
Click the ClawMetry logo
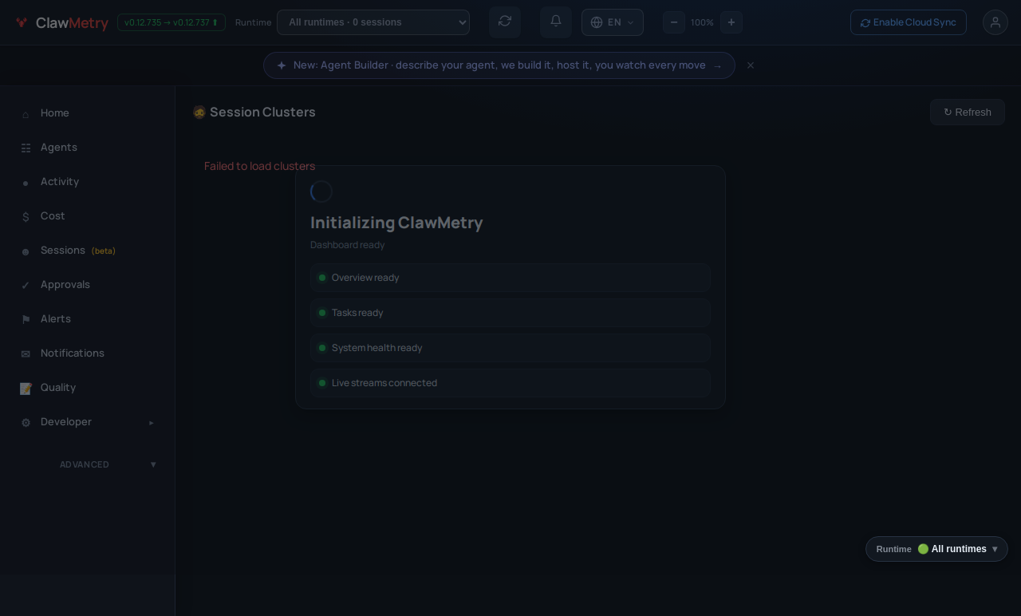pos(61,22)
